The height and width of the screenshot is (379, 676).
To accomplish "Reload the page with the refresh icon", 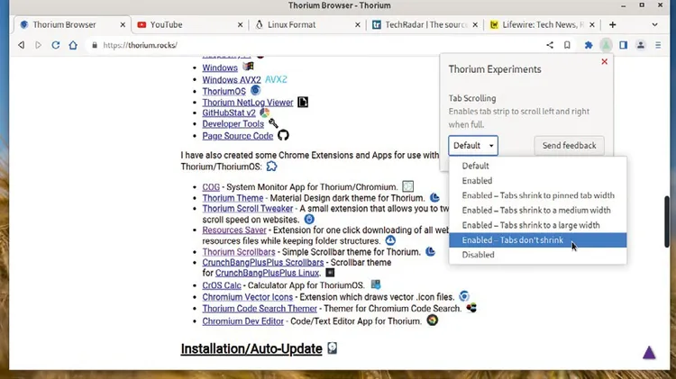I will click(56, 45).
